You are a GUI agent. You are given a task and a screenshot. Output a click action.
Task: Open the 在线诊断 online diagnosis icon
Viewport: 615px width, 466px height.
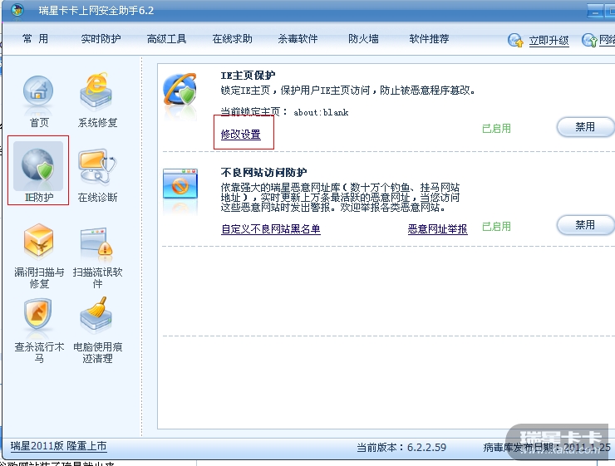point(97,166)
